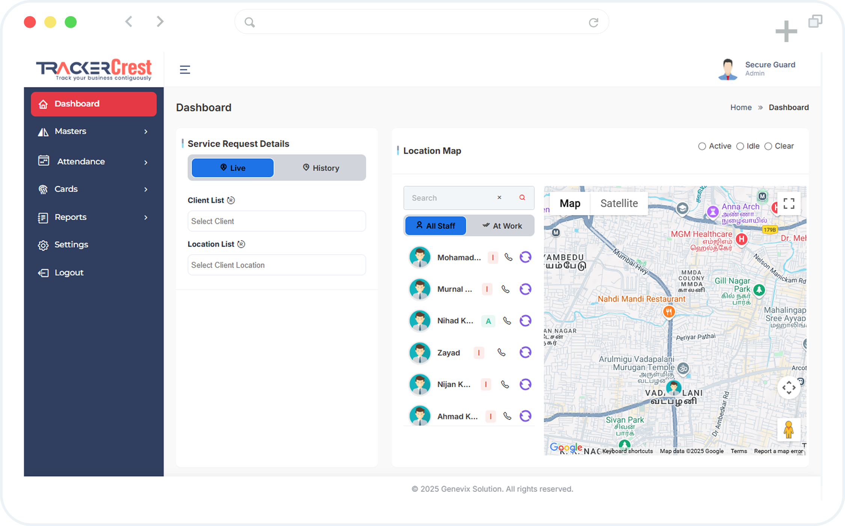Click the Home breadcrumb link
Viewport: 845px width, 526px height.
[741, 107]
